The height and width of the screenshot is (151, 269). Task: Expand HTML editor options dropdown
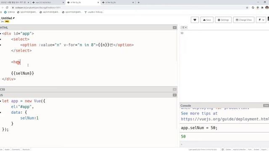pyautogui.click(x=175, y=28)
